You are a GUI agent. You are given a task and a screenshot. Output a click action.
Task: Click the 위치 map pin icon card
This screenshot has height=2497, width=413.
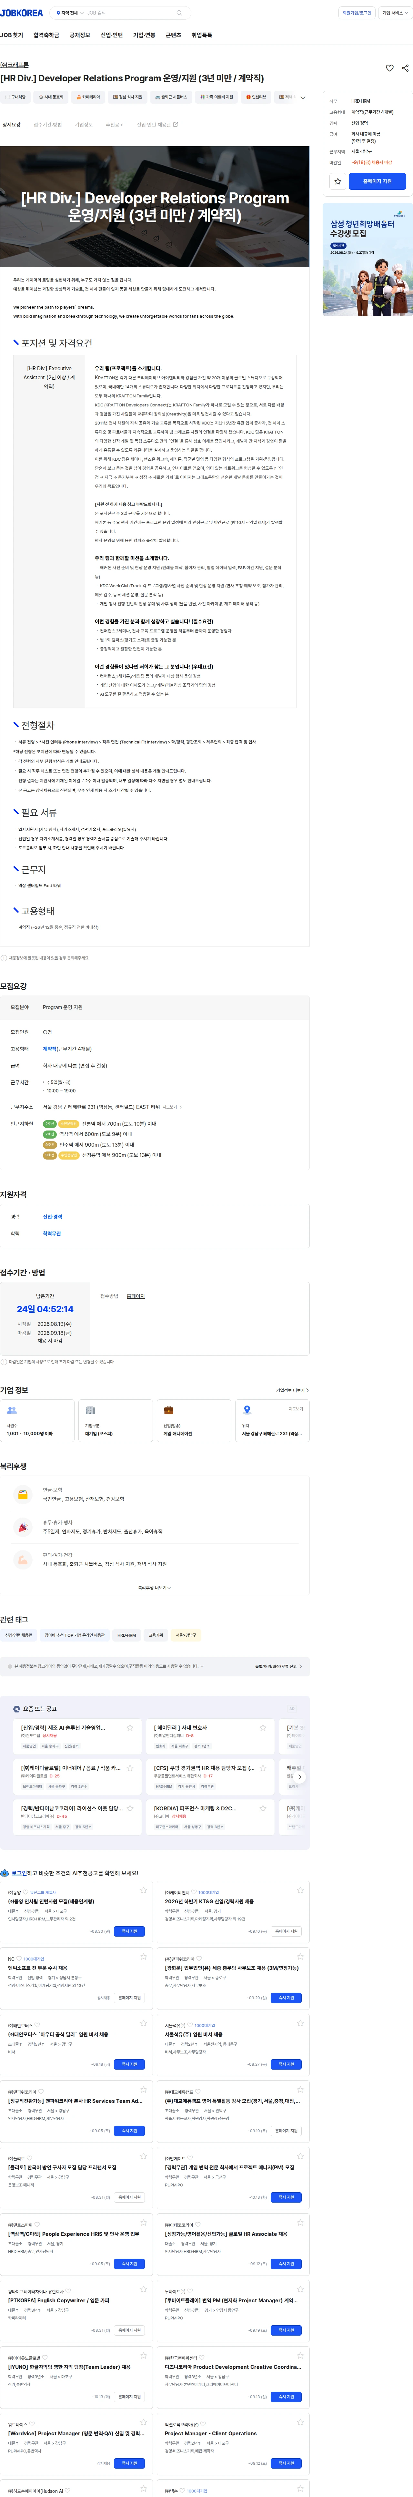[x=272, y=1420]
